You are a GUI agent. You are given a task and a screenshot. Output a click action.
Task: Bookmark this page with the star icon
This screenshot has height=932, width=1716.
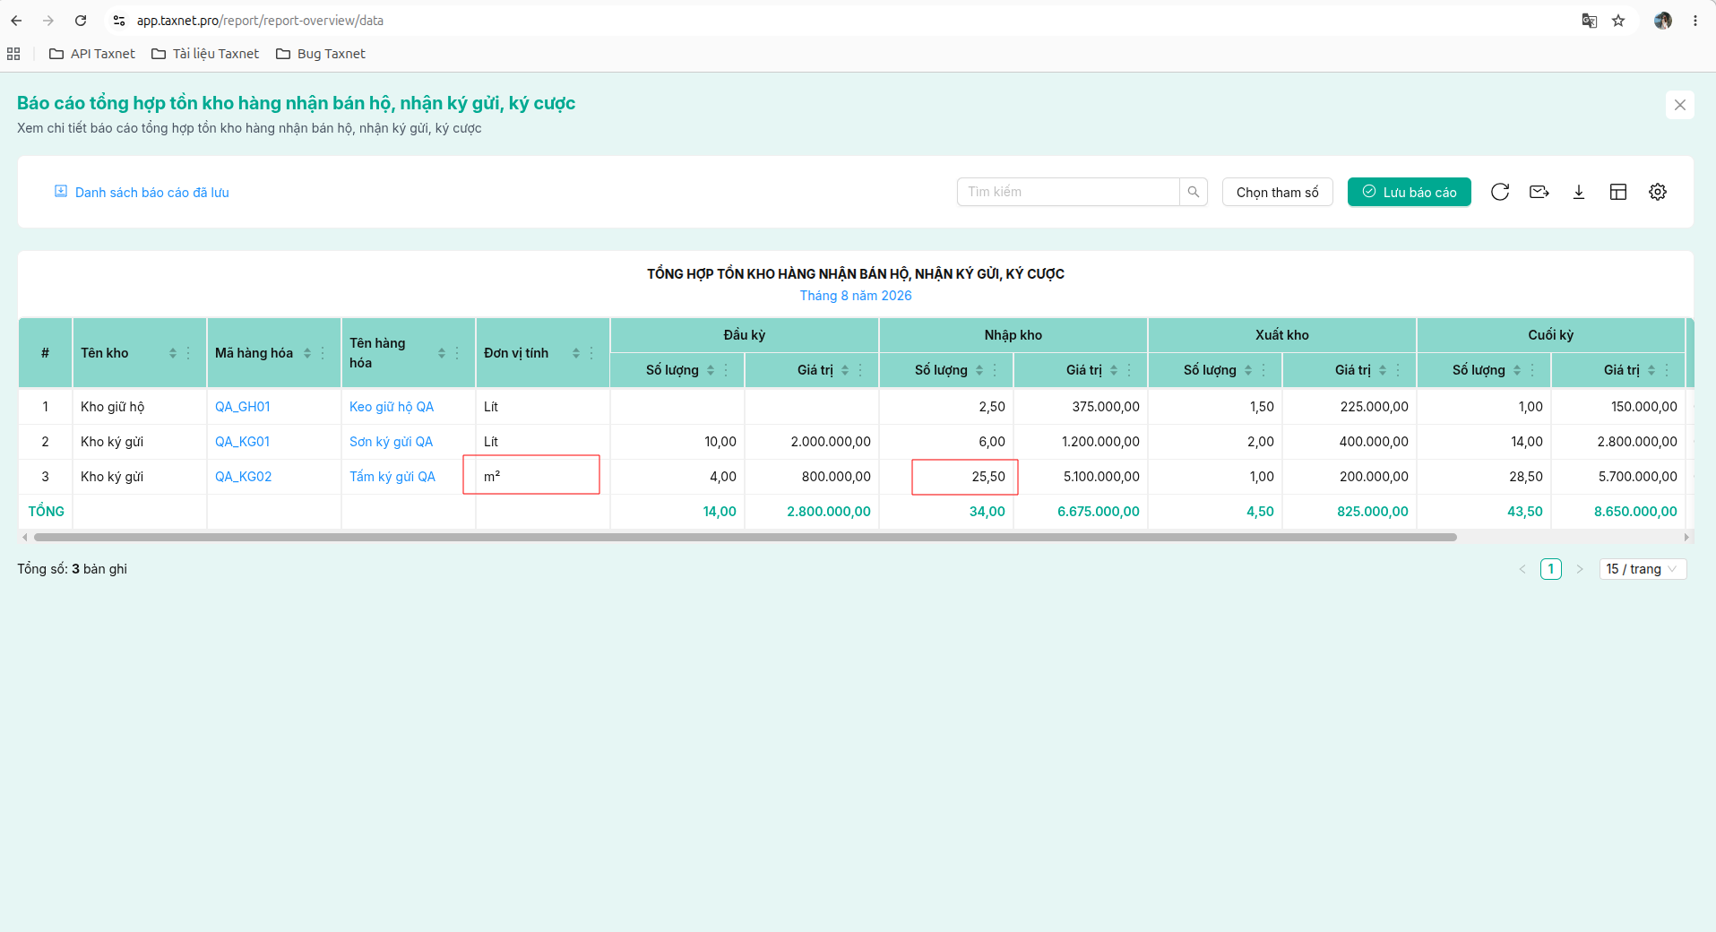tap(1618, 21)
